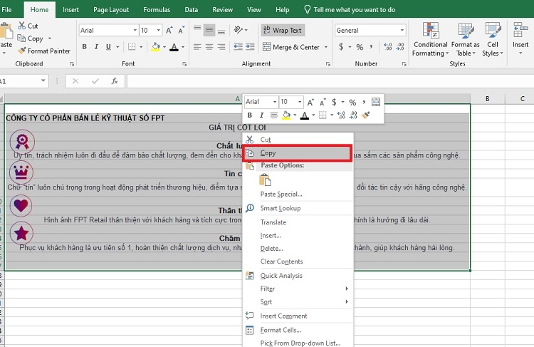This screenshot has width=534, height=347.
Task: Click Cut in the ribbon Clipboard group
Action: (x=28, y=26)
